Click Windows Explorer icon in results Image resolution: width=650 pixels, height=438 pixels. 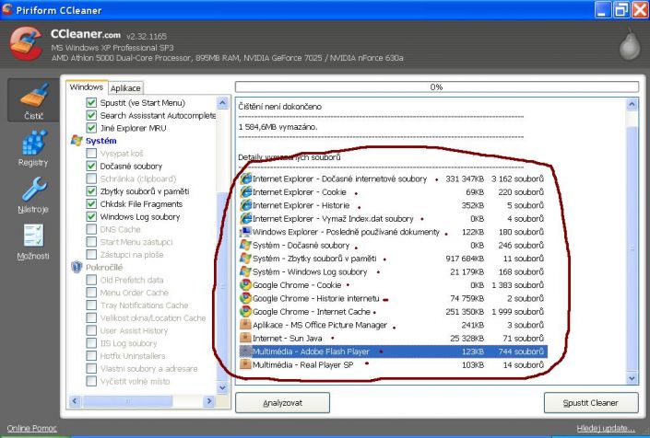point(246,232)
